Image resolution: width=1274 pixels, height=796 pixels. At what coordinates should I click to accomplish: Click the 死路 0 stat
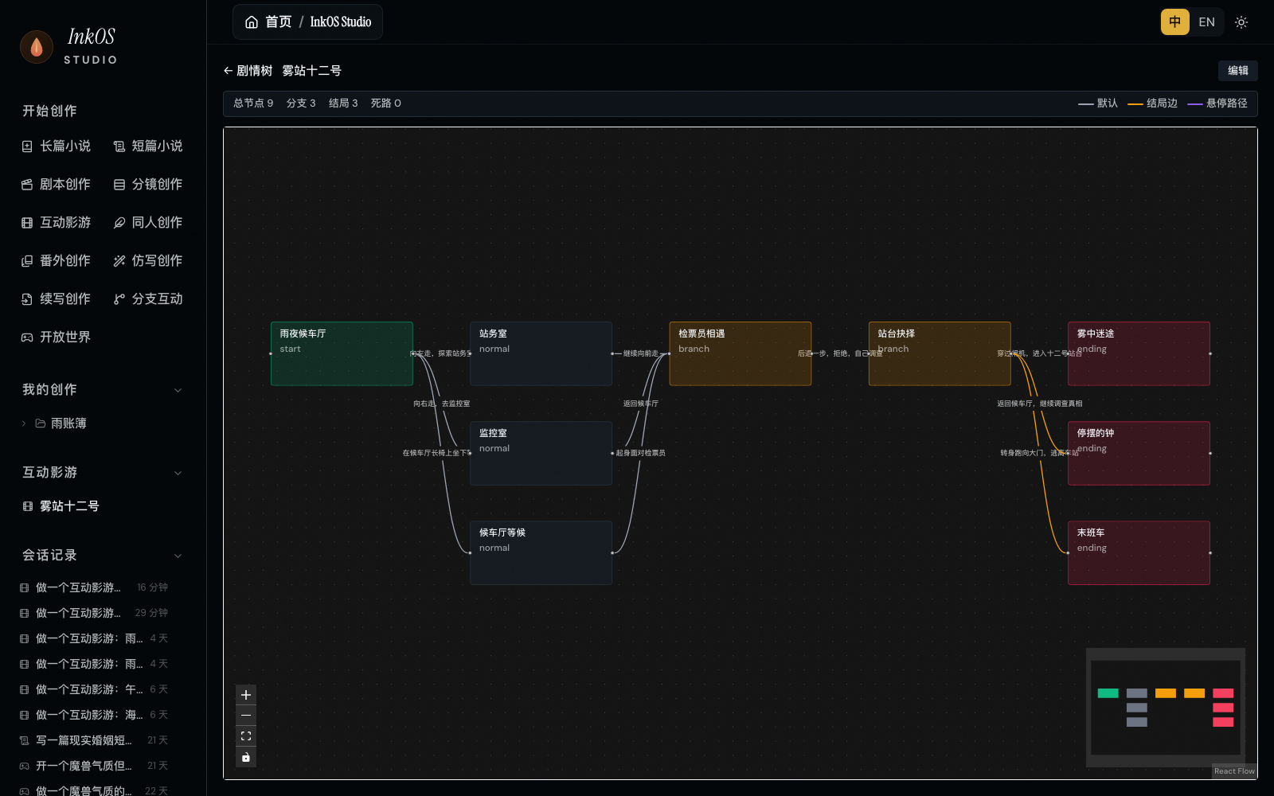tap(385, 103)
